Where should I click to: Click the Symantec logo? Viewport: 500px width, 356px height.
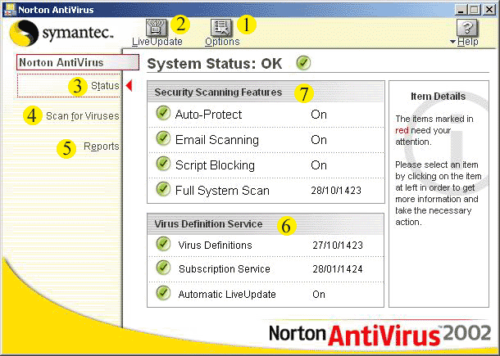click(x=61, y=33)
